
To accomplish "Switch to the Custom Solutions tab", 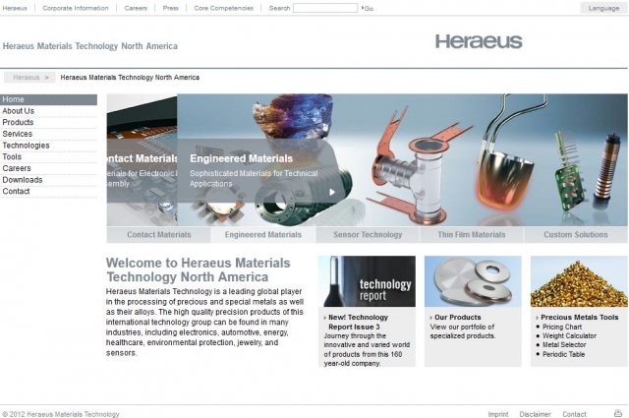I will (x=576, y=235).
